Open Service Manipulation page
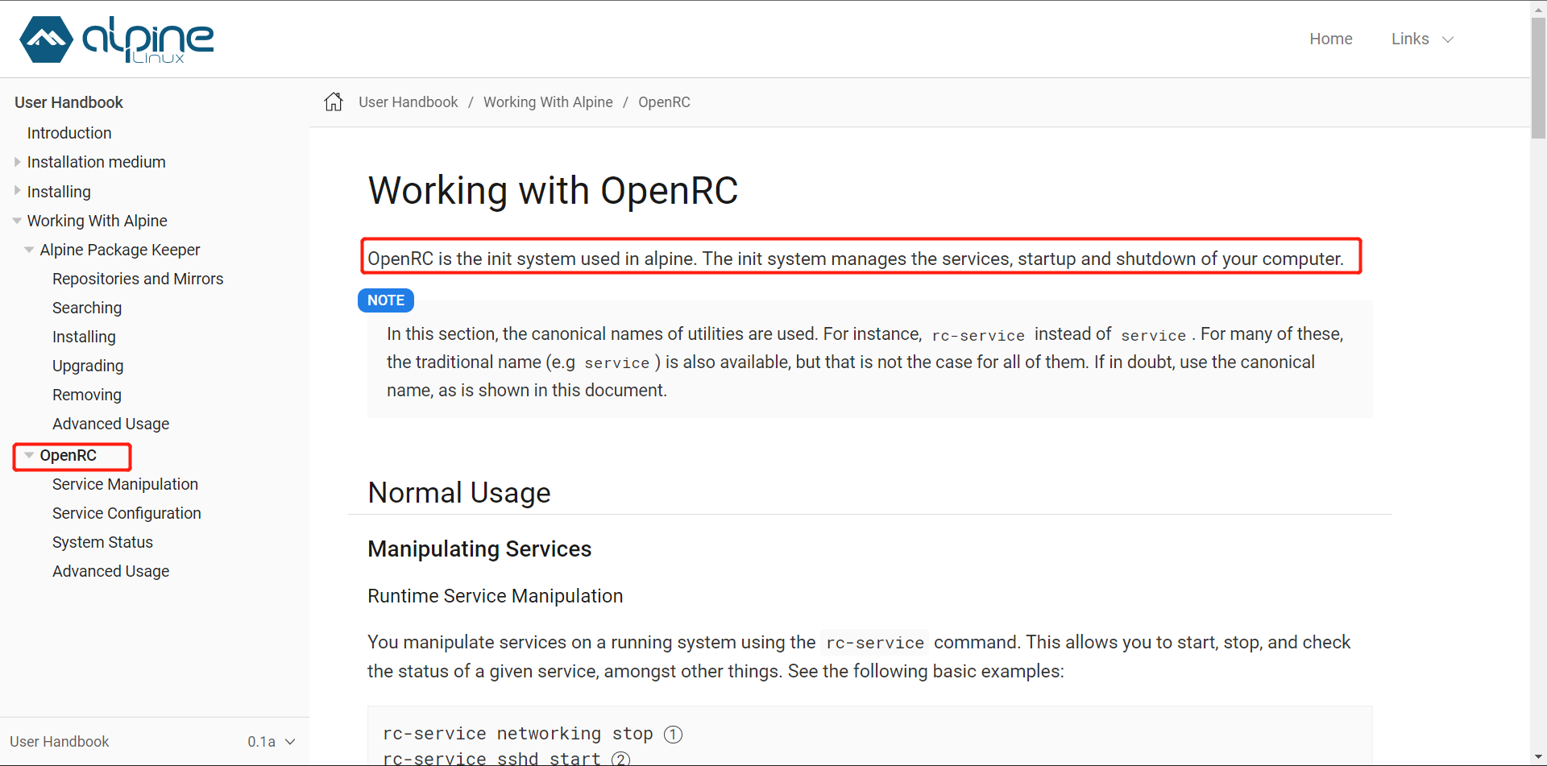Viewport: 1547px width, 766px height. [125, 484]
